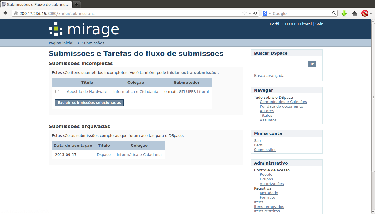Click the bookmark star icon in address bar

[244, 13]
